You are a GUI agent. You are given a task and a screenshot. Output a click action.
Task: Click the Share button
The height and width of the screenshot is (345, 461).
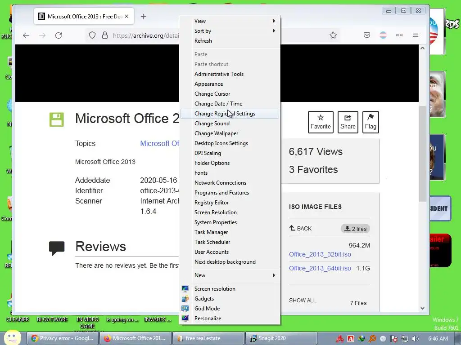[348, 122]
